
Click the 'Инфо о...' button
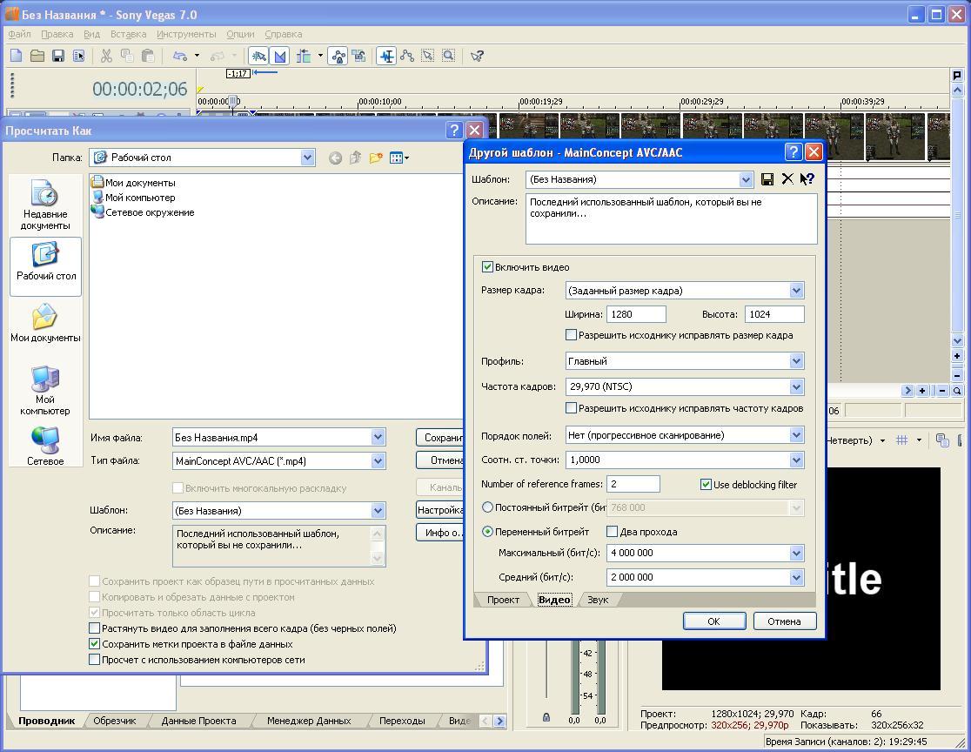[x=440, y=533]
